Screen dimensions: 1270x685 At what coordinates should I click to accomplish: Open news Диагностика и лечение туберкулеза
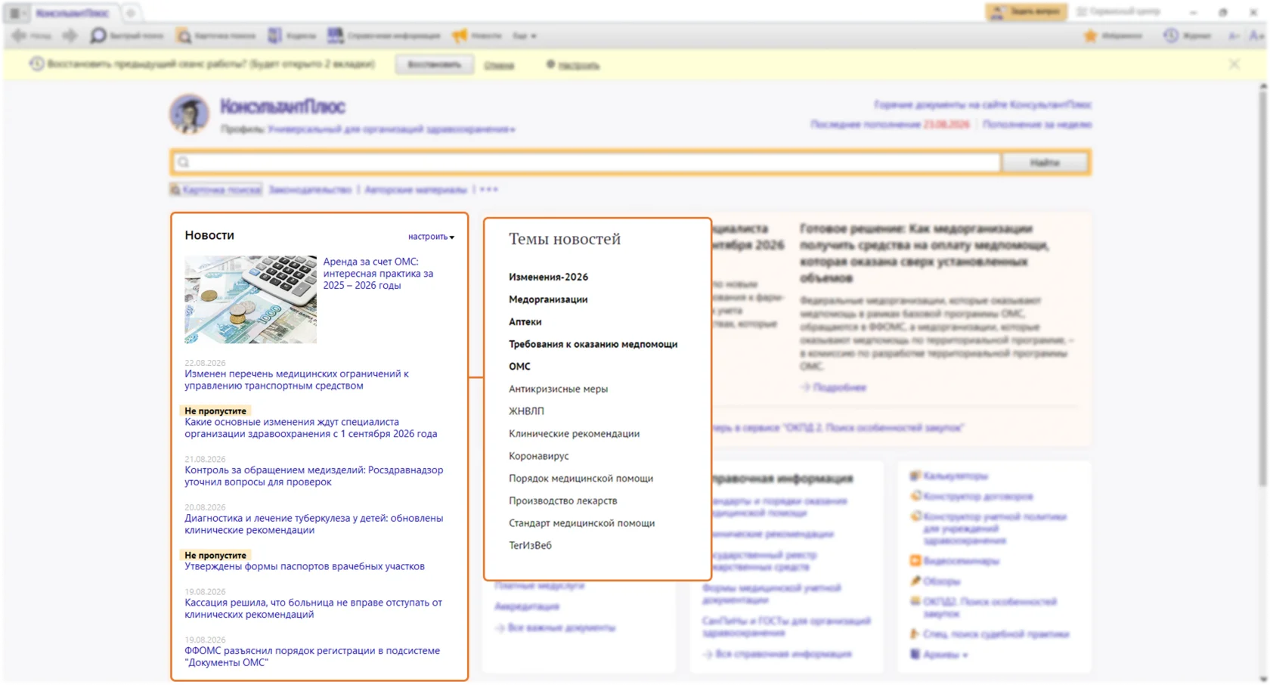point(314,524)
